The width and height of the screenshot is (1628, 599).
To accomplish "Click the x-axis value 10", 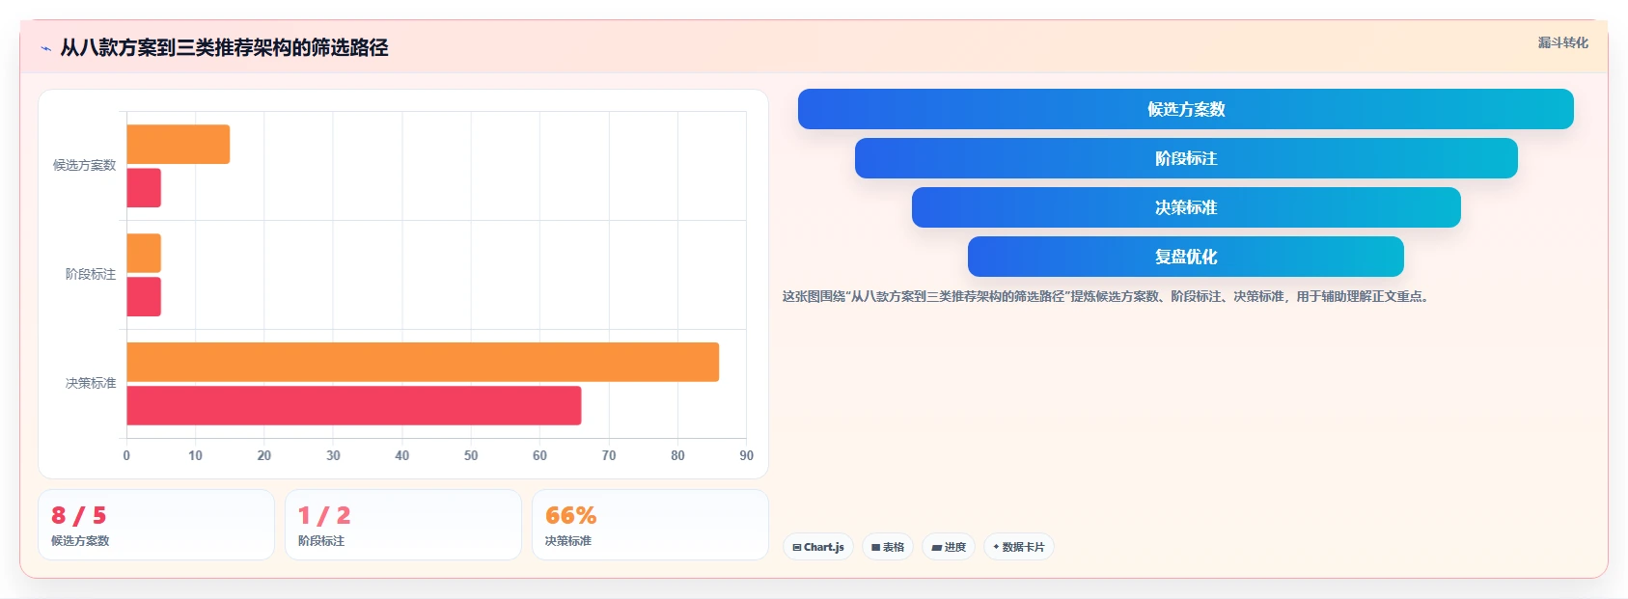I will (x=195, y=455).
